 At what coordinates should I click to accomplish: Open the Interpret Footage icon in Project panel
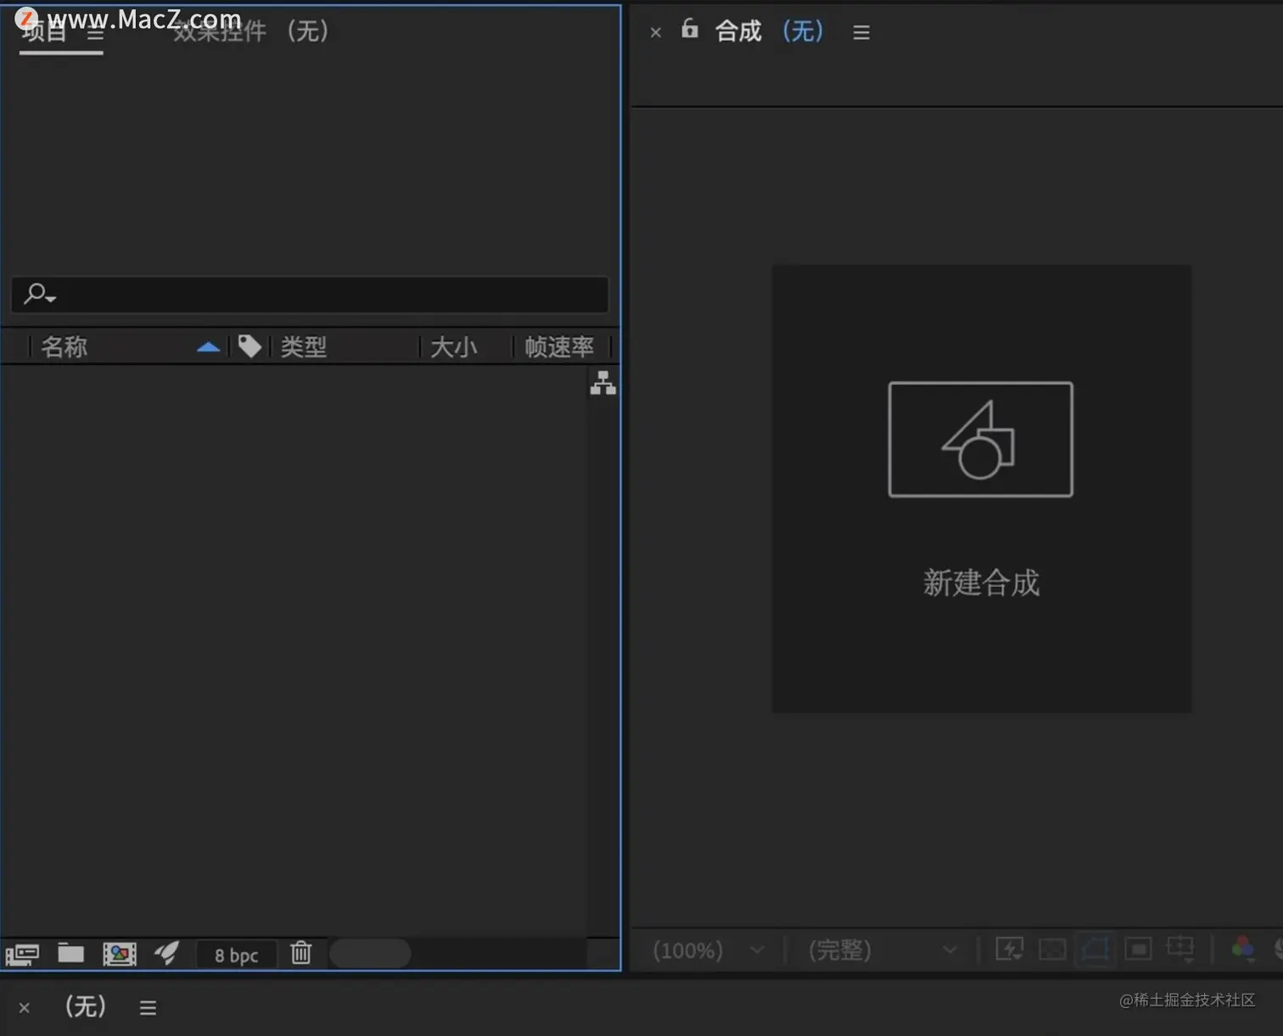click(22, 955)
